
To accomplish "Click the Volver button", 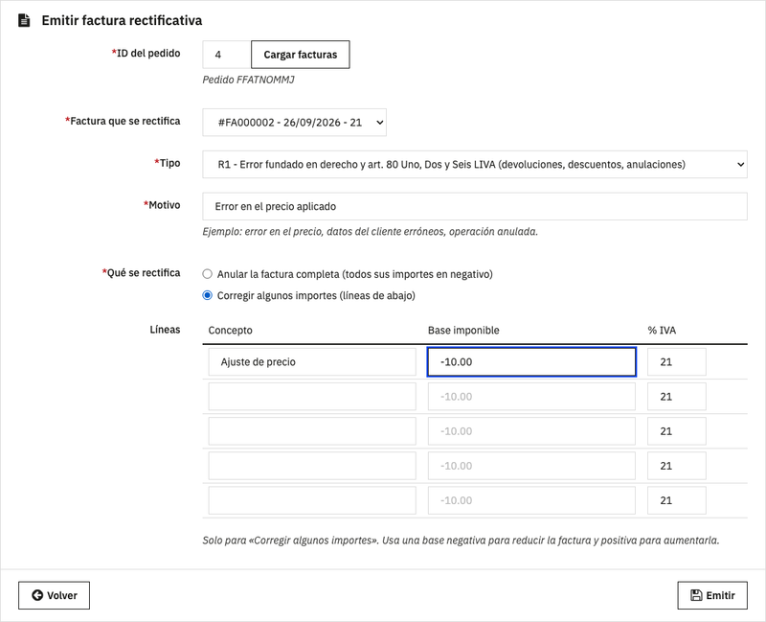I will coord(55,595).
